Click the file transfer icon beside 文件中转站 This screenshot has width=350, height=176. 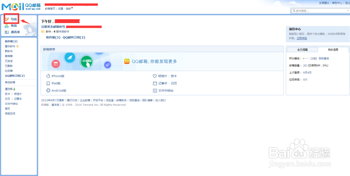pyautogui.click(x=155, y=90)
